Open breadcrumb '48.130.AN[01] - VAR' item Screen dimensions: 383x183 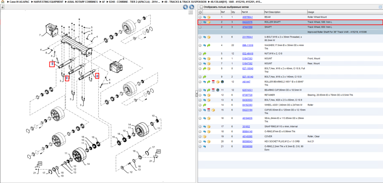tap(236, 2)
